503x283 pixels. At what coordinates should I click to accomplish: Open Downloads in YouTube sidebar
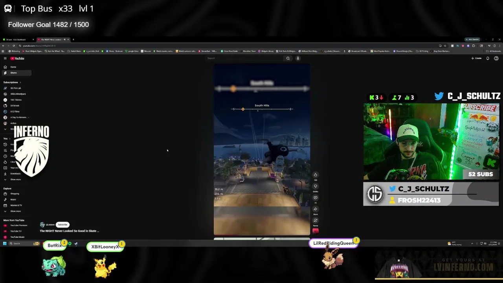(x=13, y=173)
